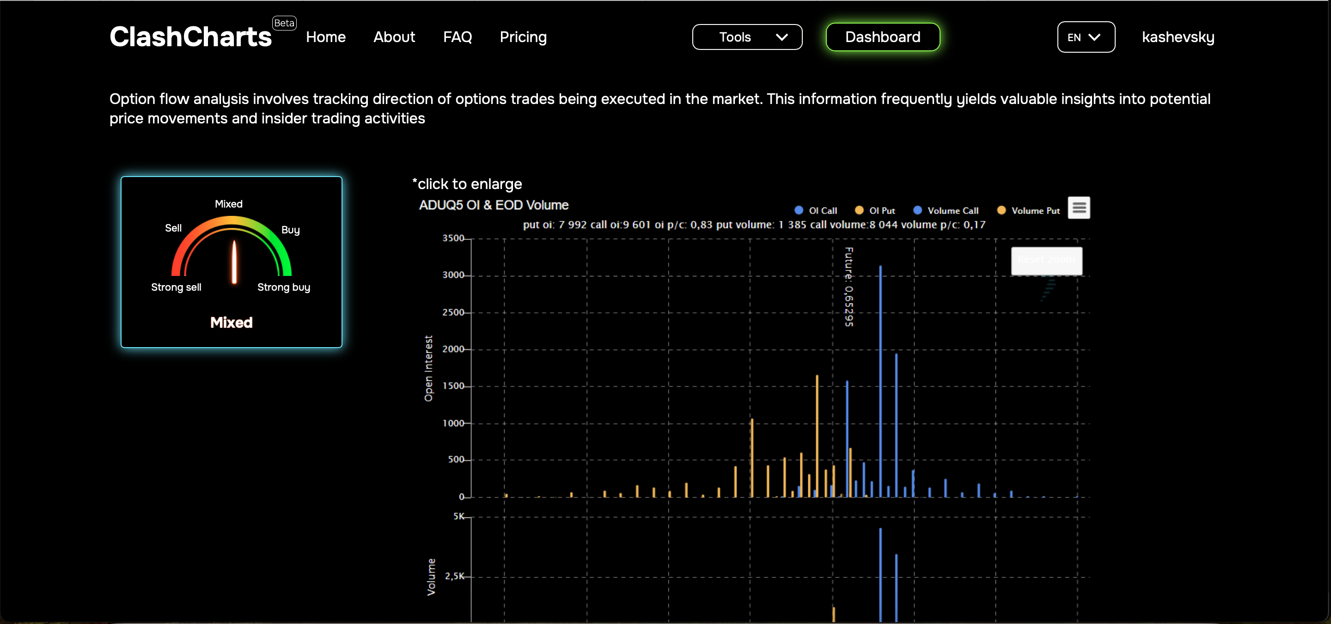Click the Dashboard button
Image resolution: width=1331 pixels, height=624 pixels.
(883, 37)
